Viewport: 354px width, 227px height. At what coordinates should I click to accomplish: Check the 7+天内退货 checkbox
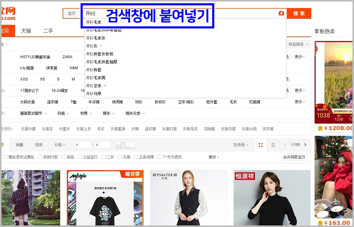tap(160, 157)
